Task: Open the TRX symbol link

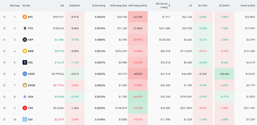Action: coord(31,108)
